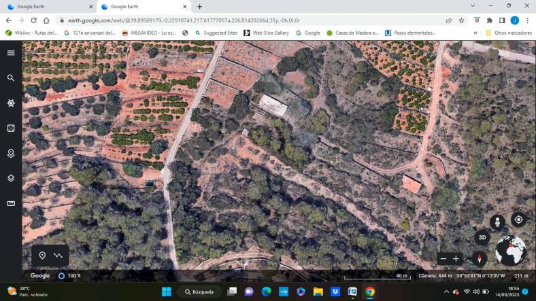Screen dimensions: 536x301
Task: Select the measure ruler tool
Action: coord(11,203)
